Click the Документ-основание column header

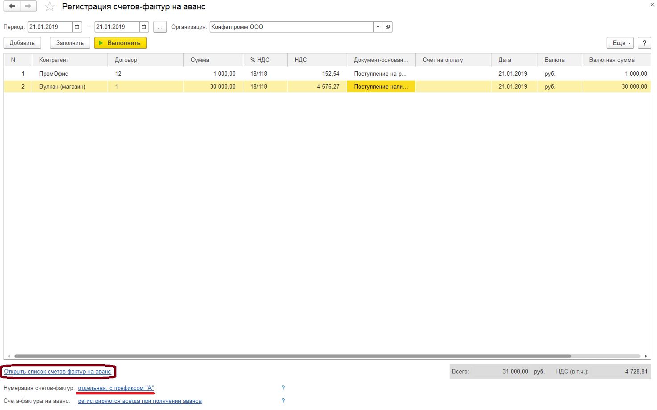tap(381, 60)
